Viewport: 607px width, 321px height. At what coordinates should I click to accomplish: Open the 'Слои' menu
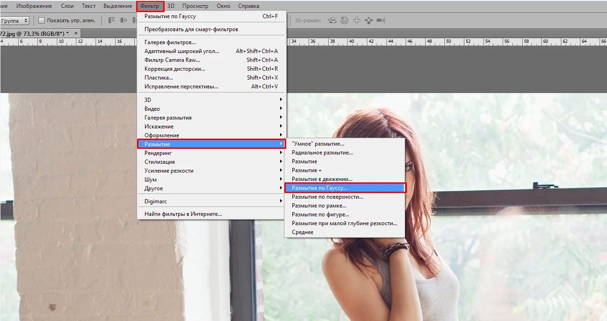[67, 6]
